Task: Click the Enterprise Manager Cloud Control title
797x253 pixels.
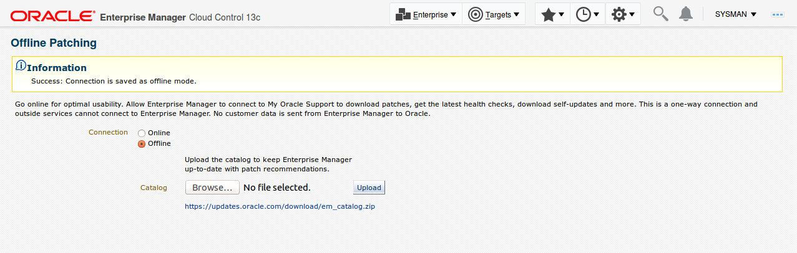Action: (x=180, y=17)
